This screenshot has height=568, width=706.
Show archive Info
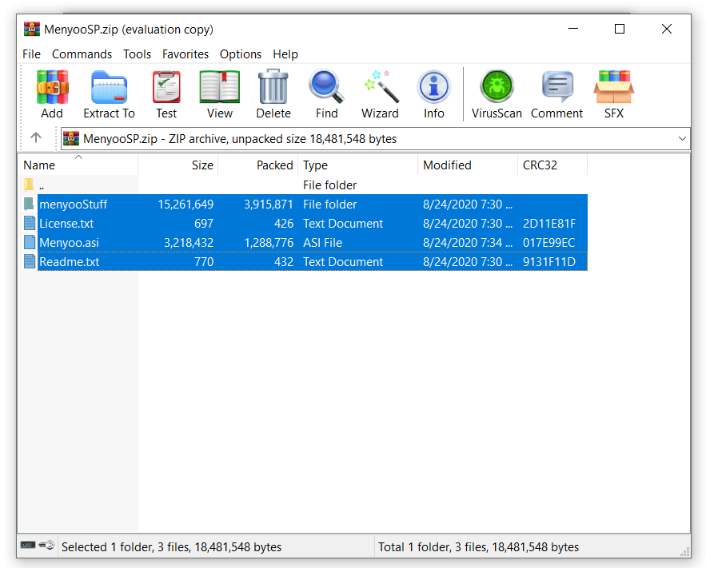(x=433, y=93)
